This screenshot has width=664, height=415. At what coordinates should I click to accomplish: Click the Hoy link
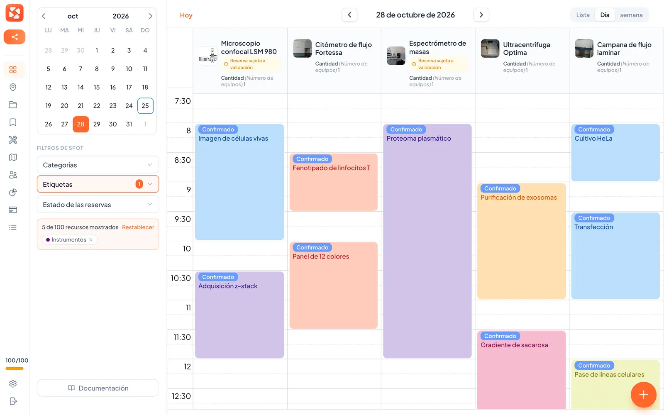pyautogui.click(x=186, y=15)
